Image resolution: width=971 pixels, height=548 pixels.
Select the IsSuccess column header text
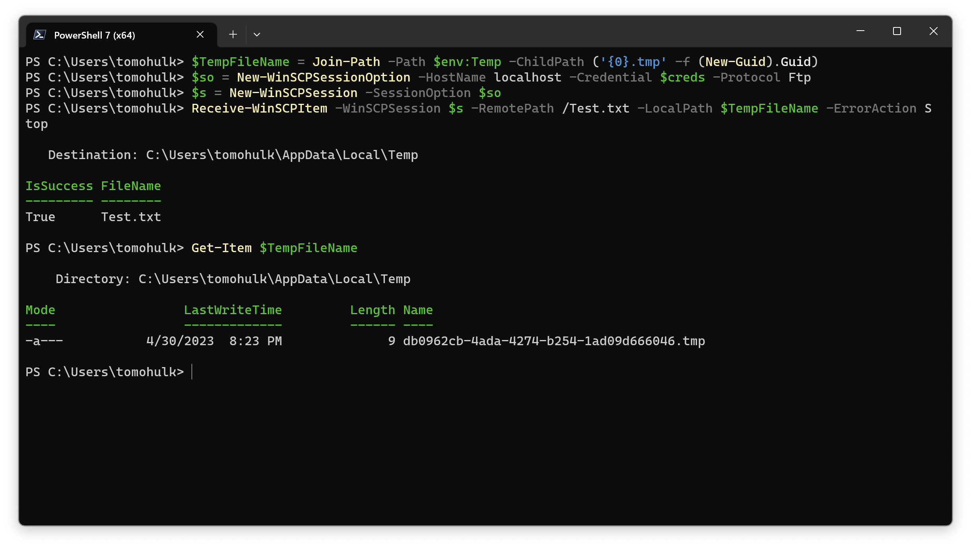(x=59, y=185)
